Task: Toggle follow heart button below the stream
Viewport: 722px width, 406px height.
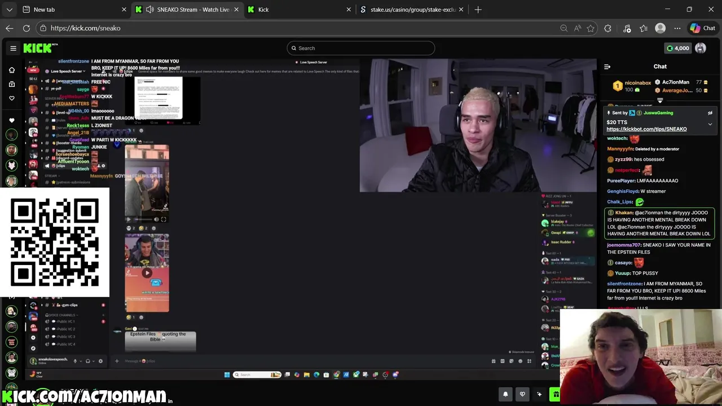Action: coord(522,394)
